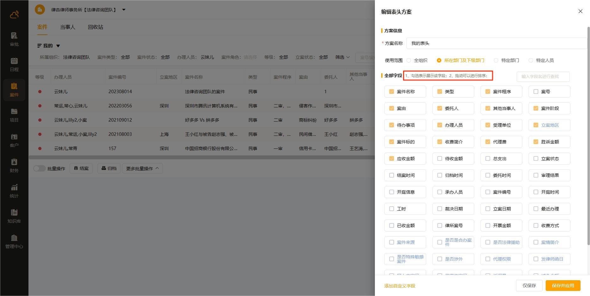Open 管理中心 management center icon
This screenshot has width=590, height=296.
14,241
